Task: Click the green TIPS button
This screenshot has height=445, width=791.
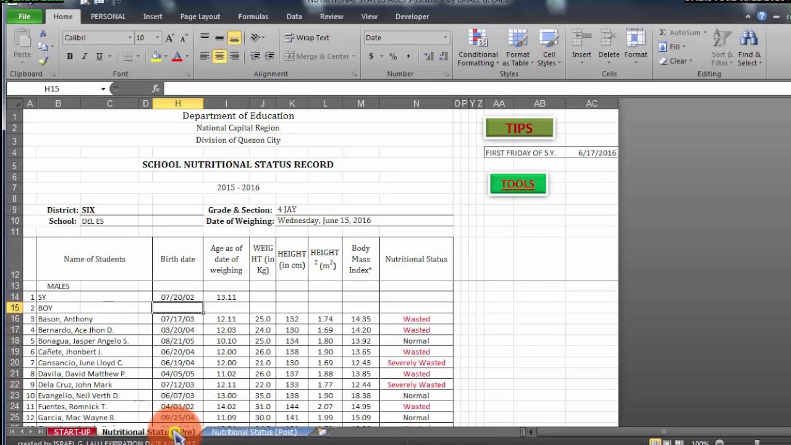Action: [x=519, y=128]
